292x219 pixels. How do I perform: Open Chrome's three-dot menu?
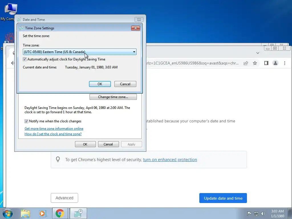pos(285,63)
